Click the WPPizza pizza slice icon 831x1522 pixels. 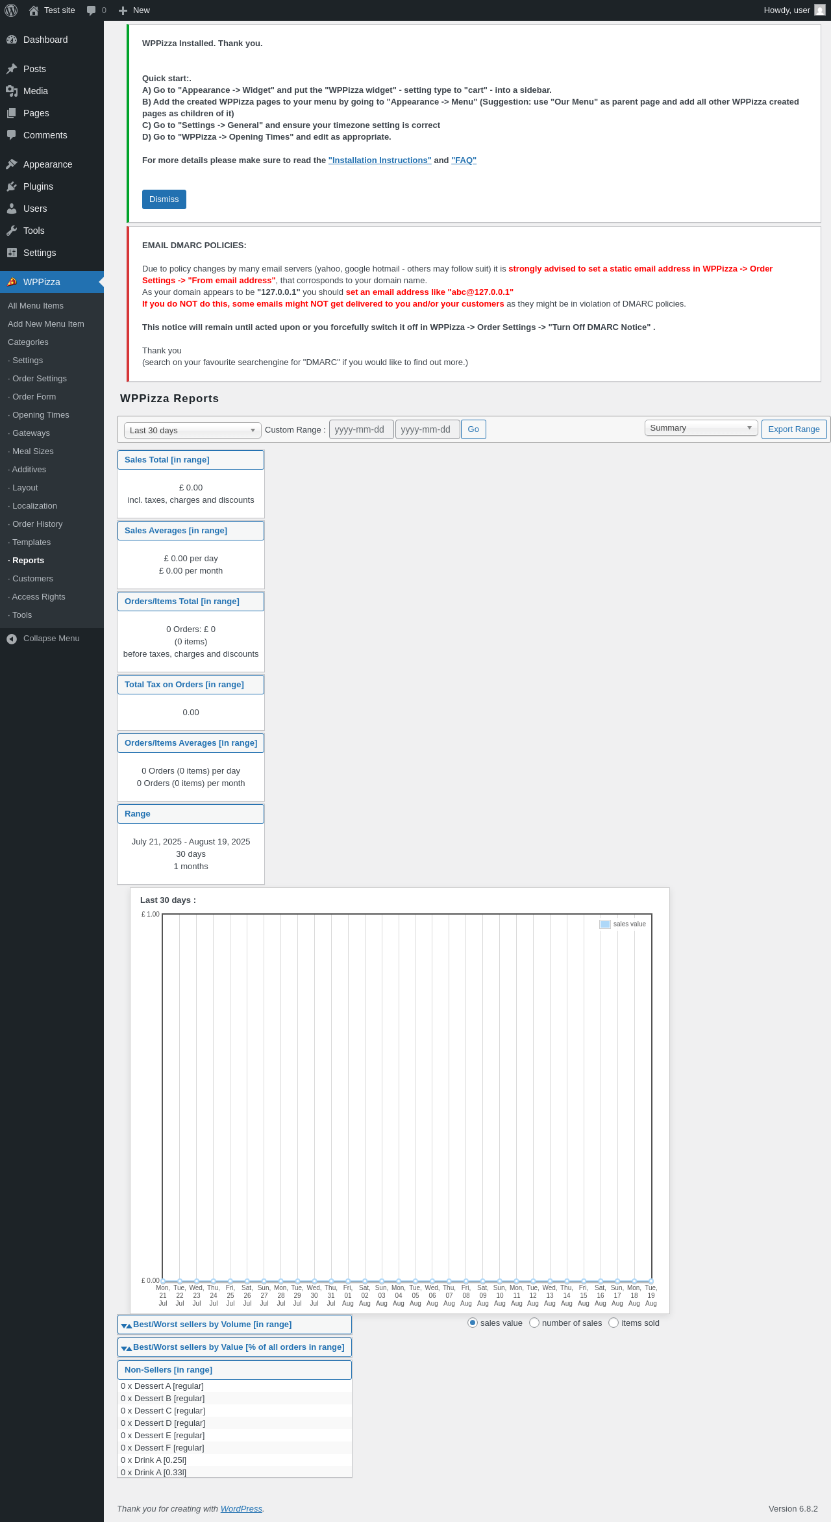tap(12, 282)
